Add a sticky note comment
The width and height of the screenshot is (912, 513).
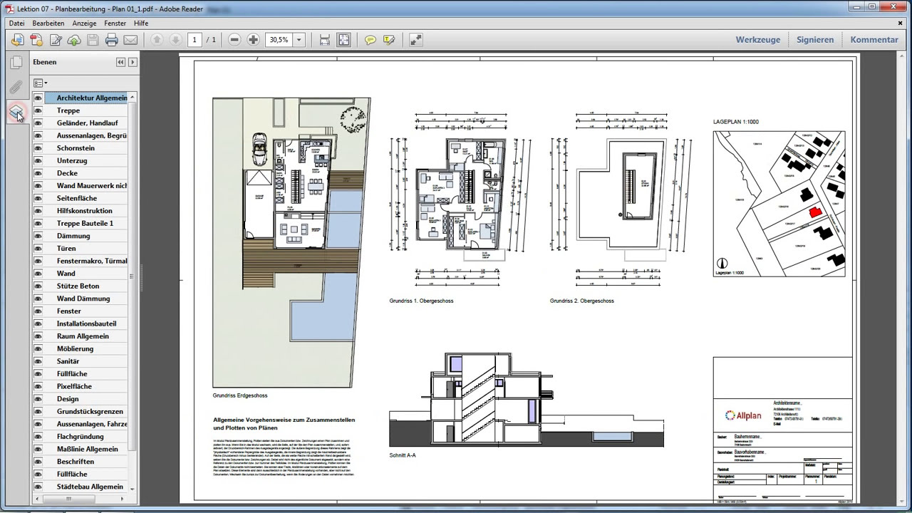370,40
